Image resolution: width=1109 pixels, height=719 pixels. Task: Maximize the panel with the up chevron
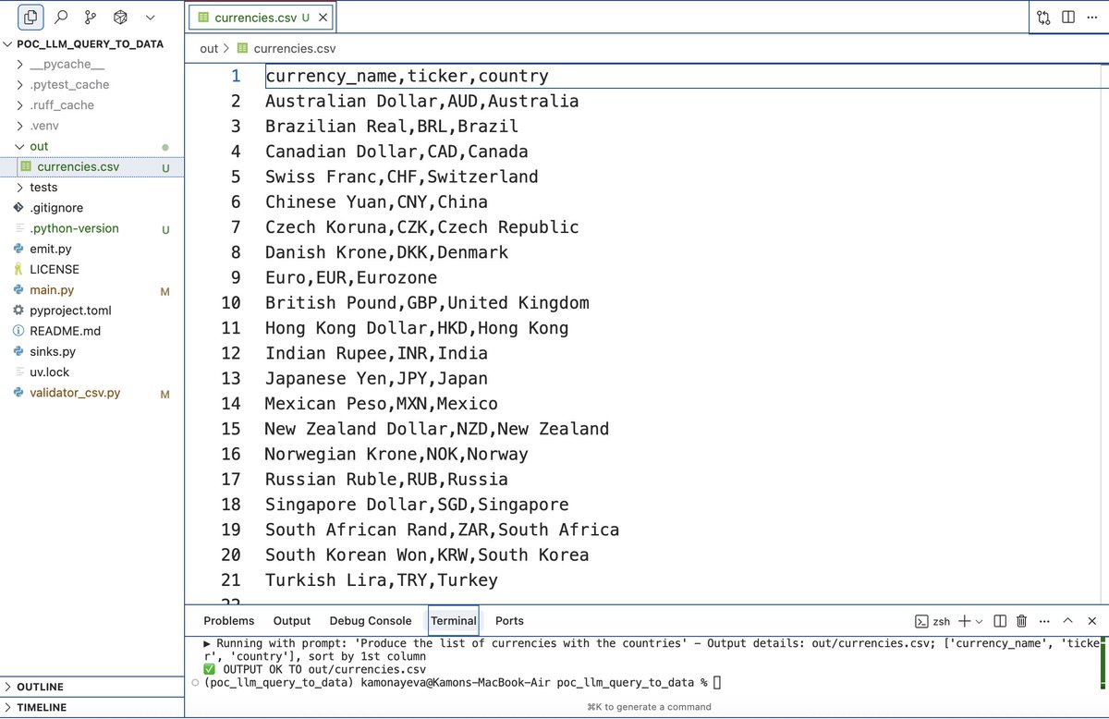(1068, 621)
